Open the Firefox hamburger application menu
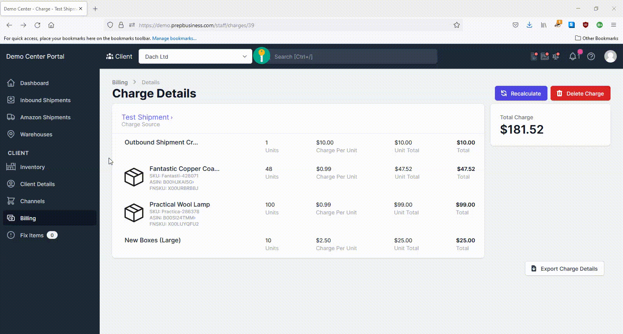This screenshot has width=623, height=334. point(613,25)
